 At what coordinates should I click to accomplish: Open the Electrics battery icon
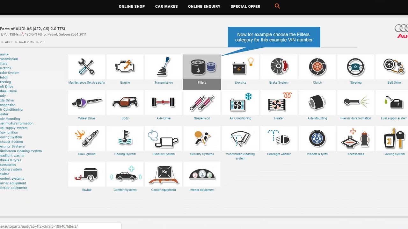(x=240, y=67)
